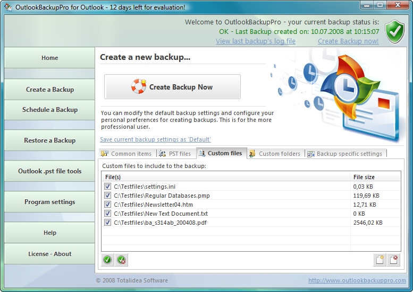Click the OutlookBackupPro title bar icon
Viewport: 413px width, 292px height.
8,7
